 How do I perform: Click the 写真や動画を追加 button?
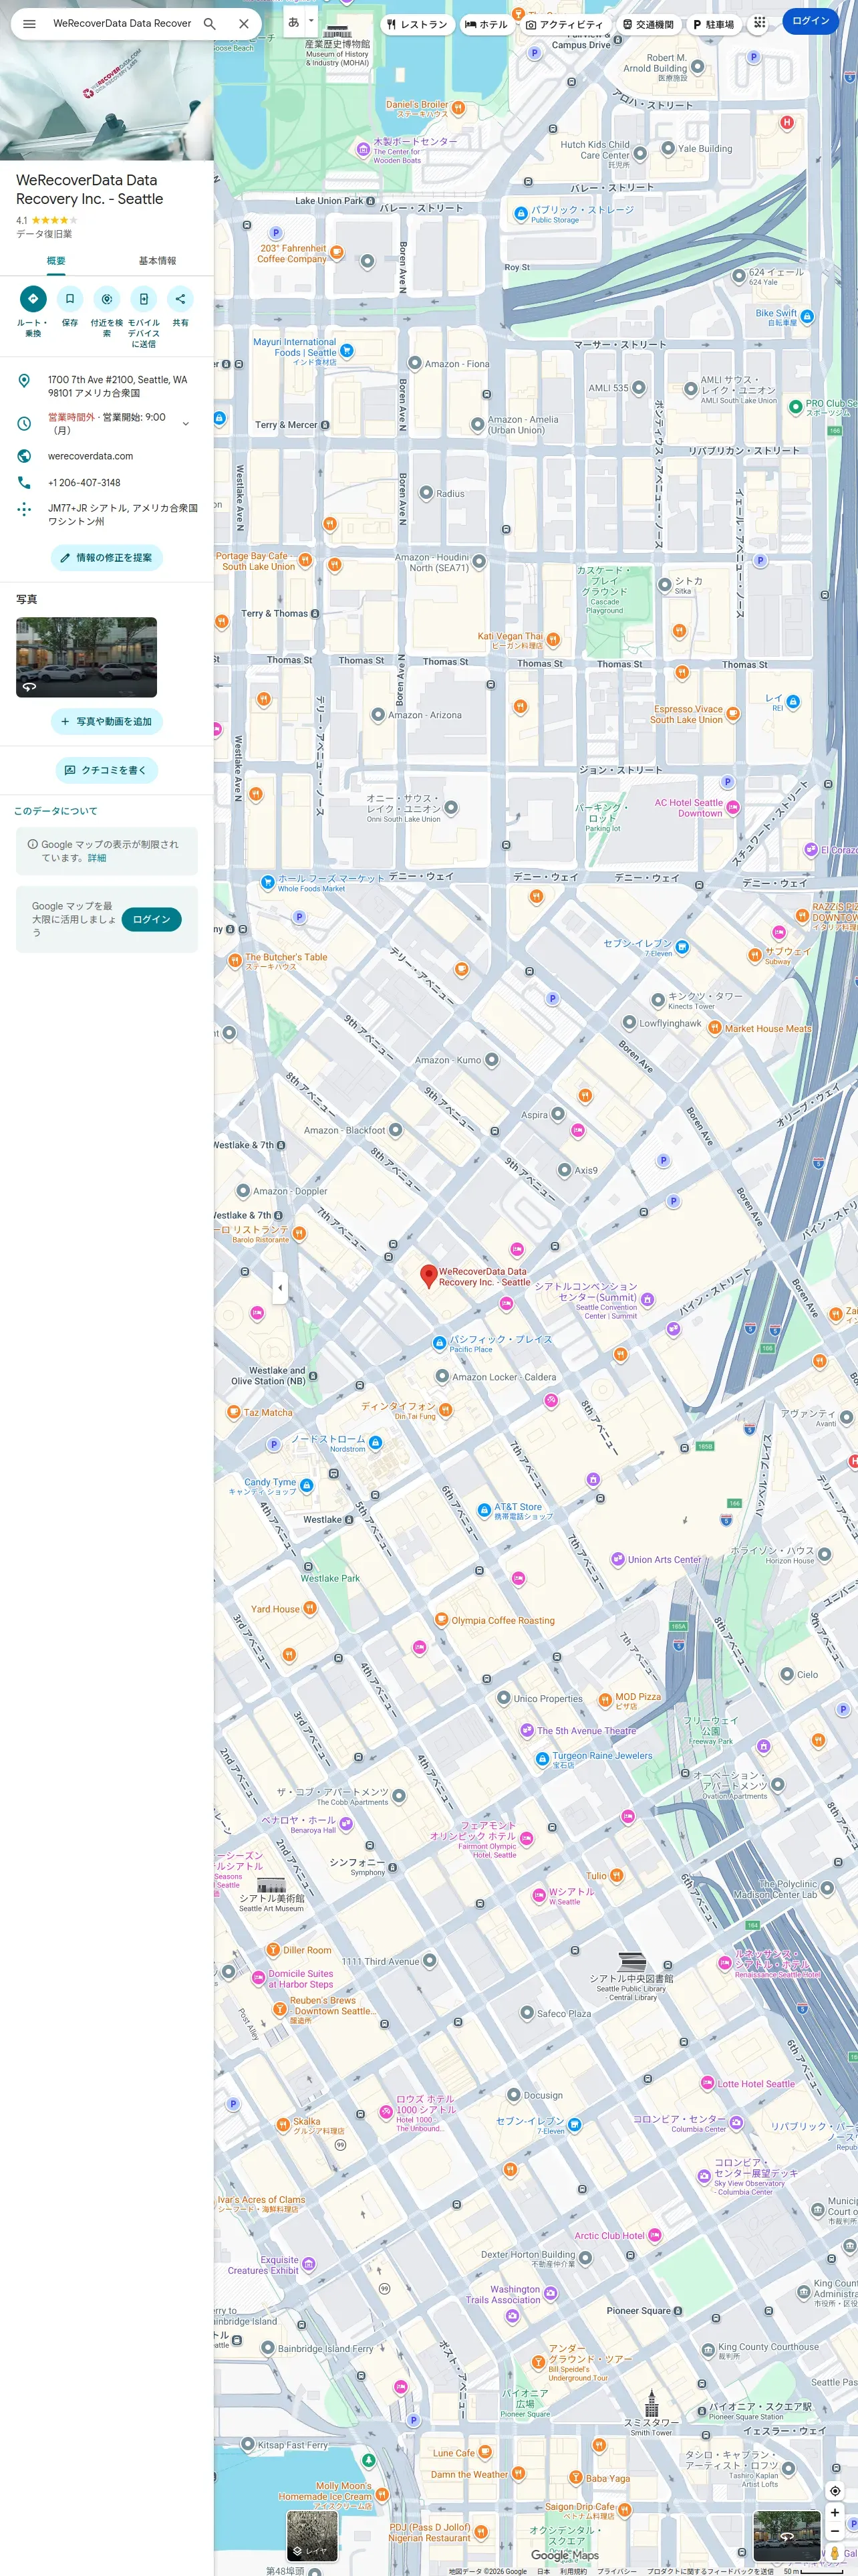coord(107,721)
